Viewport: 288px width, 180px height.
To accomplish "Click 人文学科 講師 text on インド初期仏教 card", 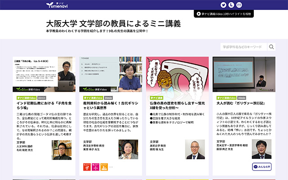I will 24,146.
